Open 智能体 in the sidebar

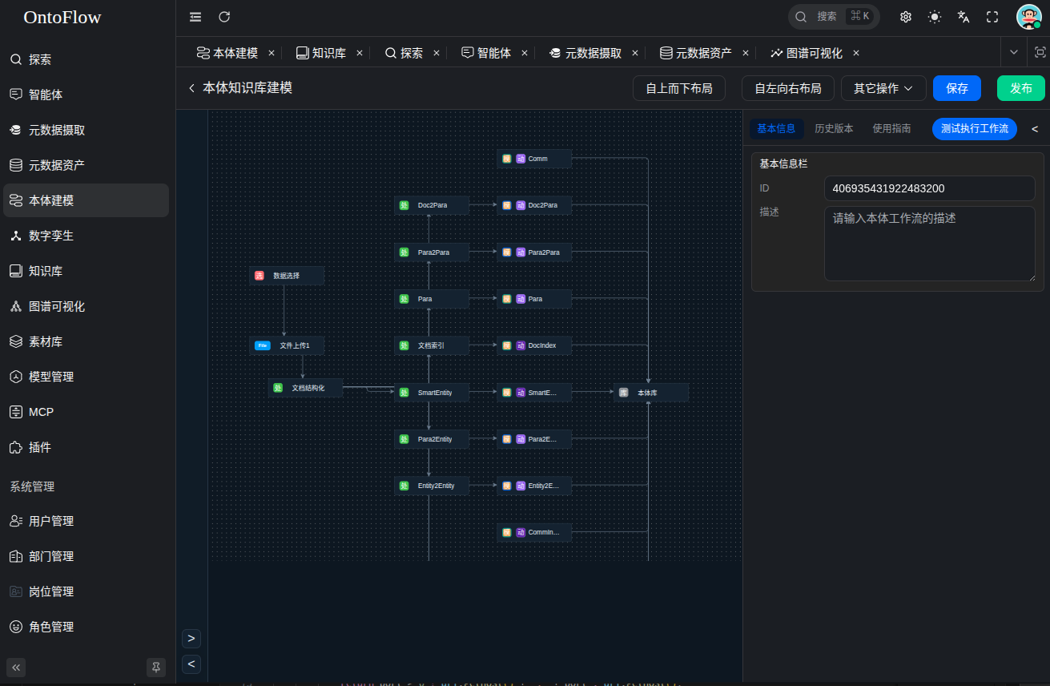86,95
